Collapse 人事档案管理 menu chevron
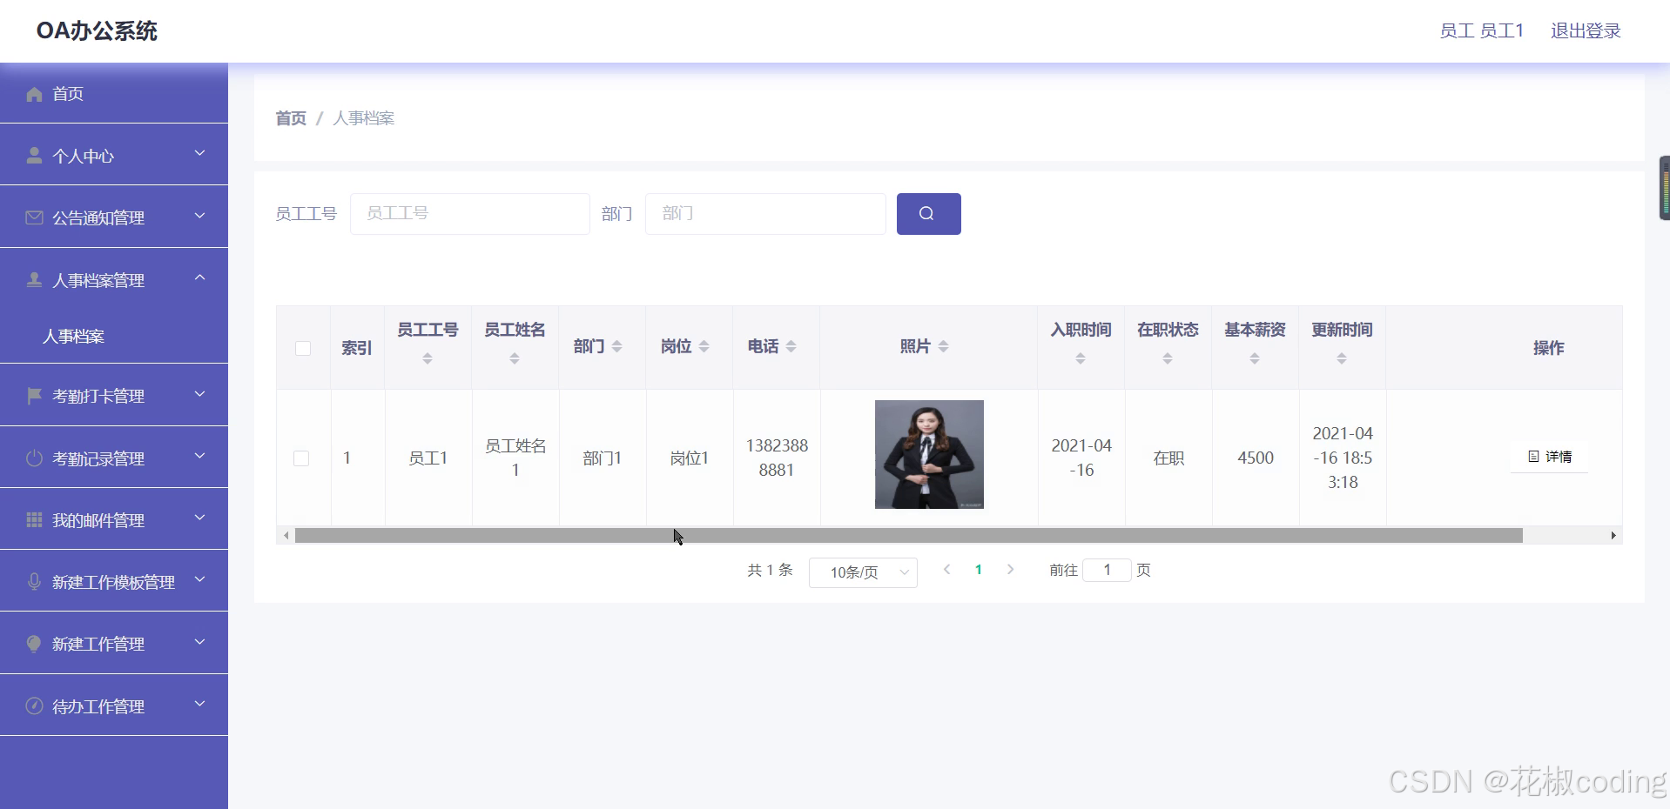The image size is (1670, 809). (199, 277)
